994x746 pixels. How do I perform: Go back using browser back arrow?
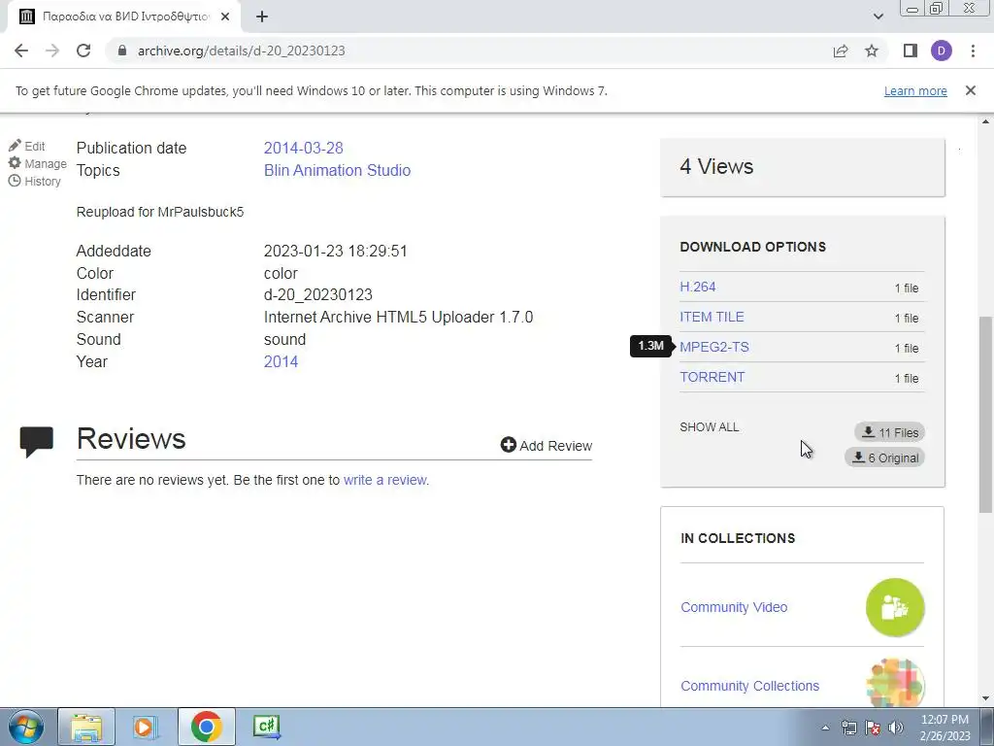21,51
